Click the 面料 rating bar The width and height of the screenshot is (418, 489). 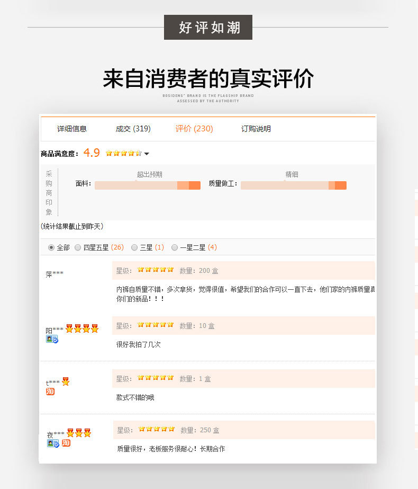click(148, 185)
